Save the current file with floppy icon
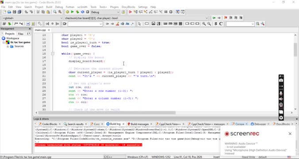This screenshot has width=299, height=159. click(14, 12)
